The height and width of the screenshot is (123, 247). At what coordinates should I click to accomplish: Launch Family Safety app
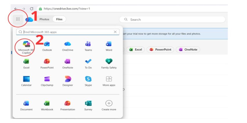tap(109, 64)
